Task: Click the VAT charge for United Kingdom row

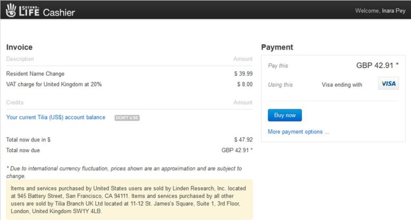Action: [54, 84]
